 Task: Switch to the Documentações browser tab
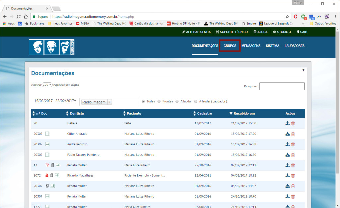point(27,8)
